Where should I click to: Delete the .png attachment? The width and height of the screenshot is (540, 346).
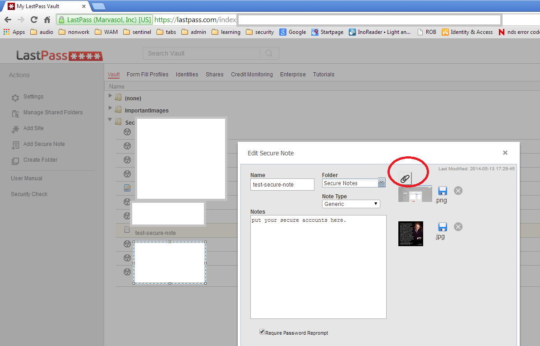pos(458,191)
